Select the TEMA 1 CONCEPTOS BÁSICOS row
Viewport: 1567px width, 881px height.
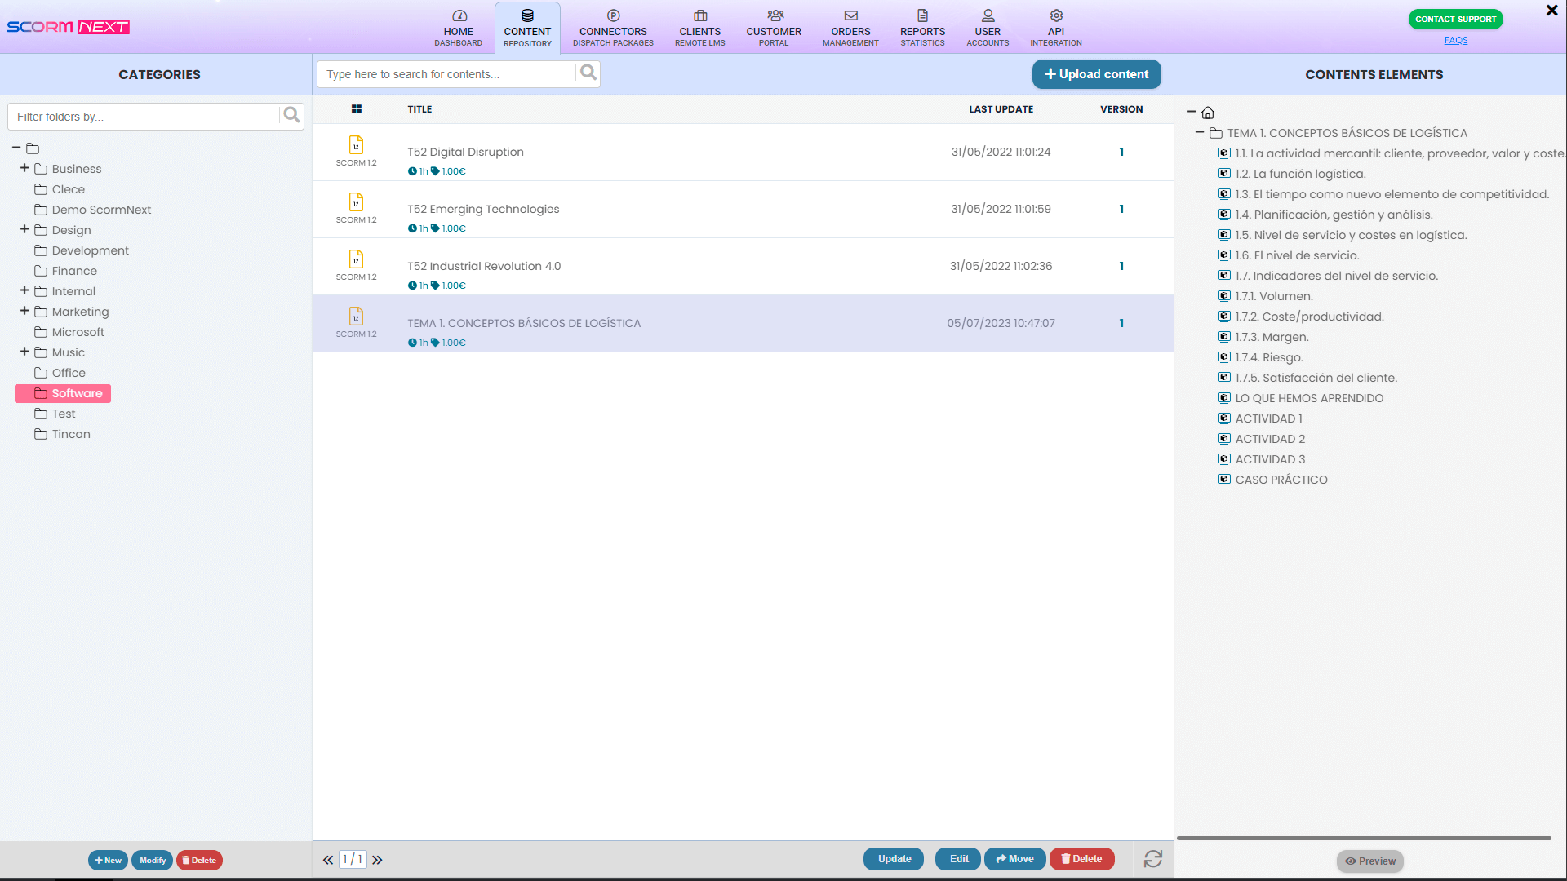525,323
